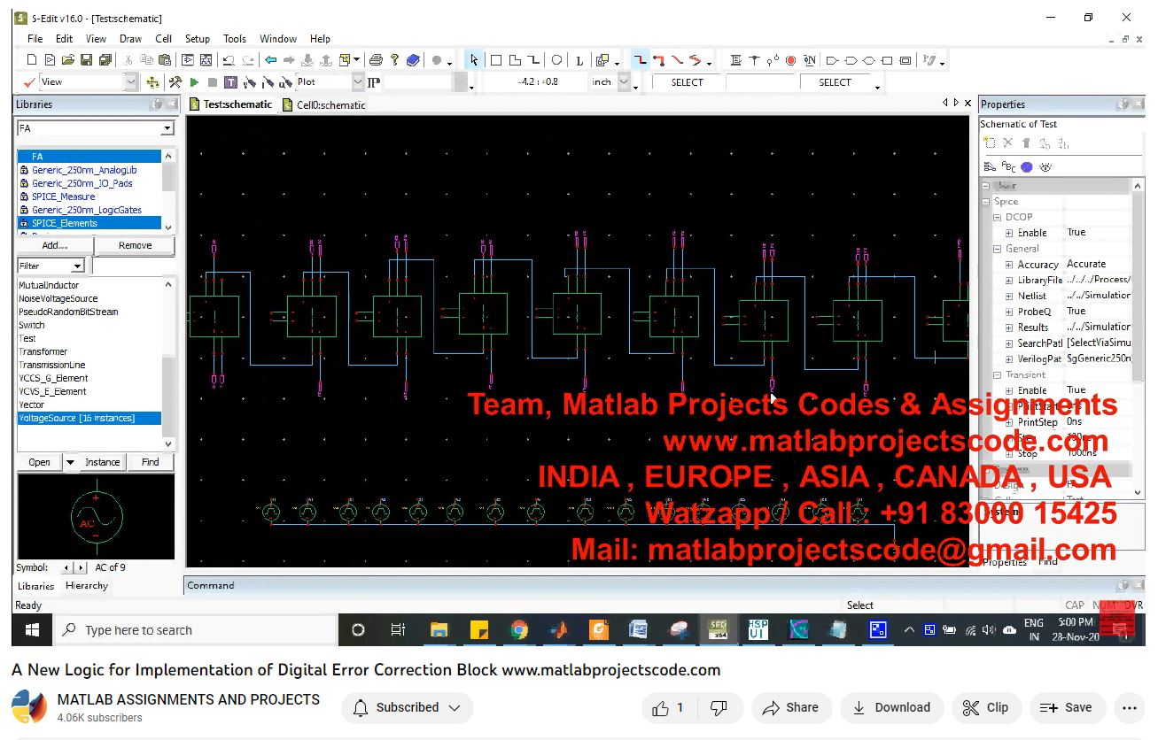Select Transformer in the cell list
Viewport: 1158px width, 740px height.
pyautogui.click(x=43, y=351)
